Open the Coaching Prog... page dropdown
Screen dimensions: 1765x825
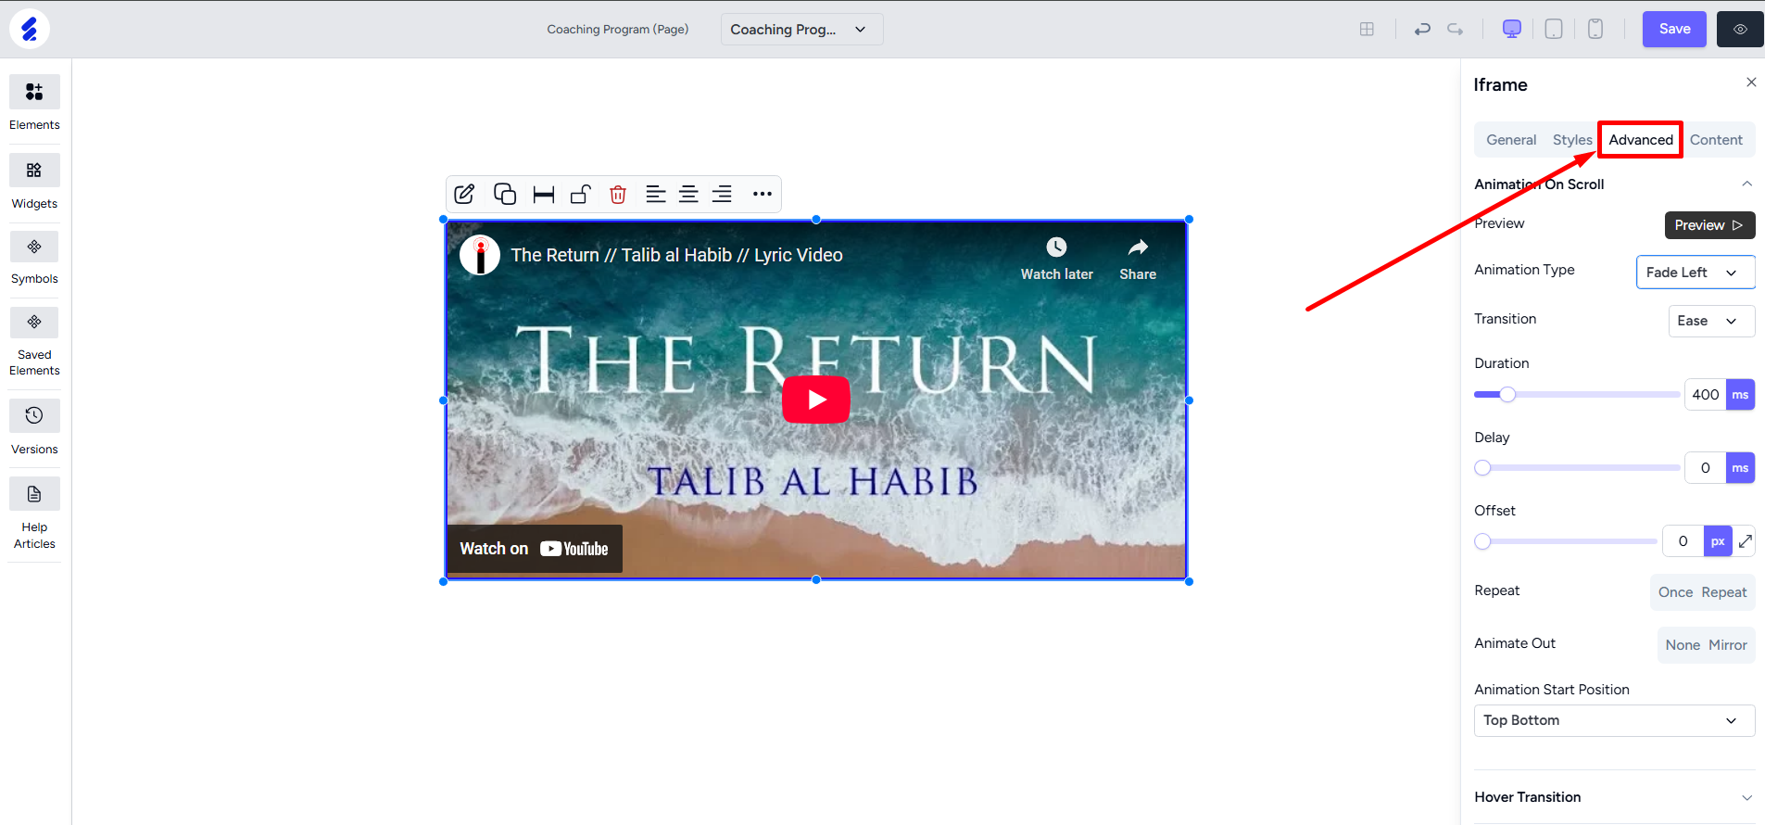click(x=802, y=29)
